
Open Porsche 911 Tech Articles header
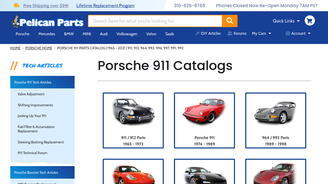pyautogui.click(x=42, y=82)
